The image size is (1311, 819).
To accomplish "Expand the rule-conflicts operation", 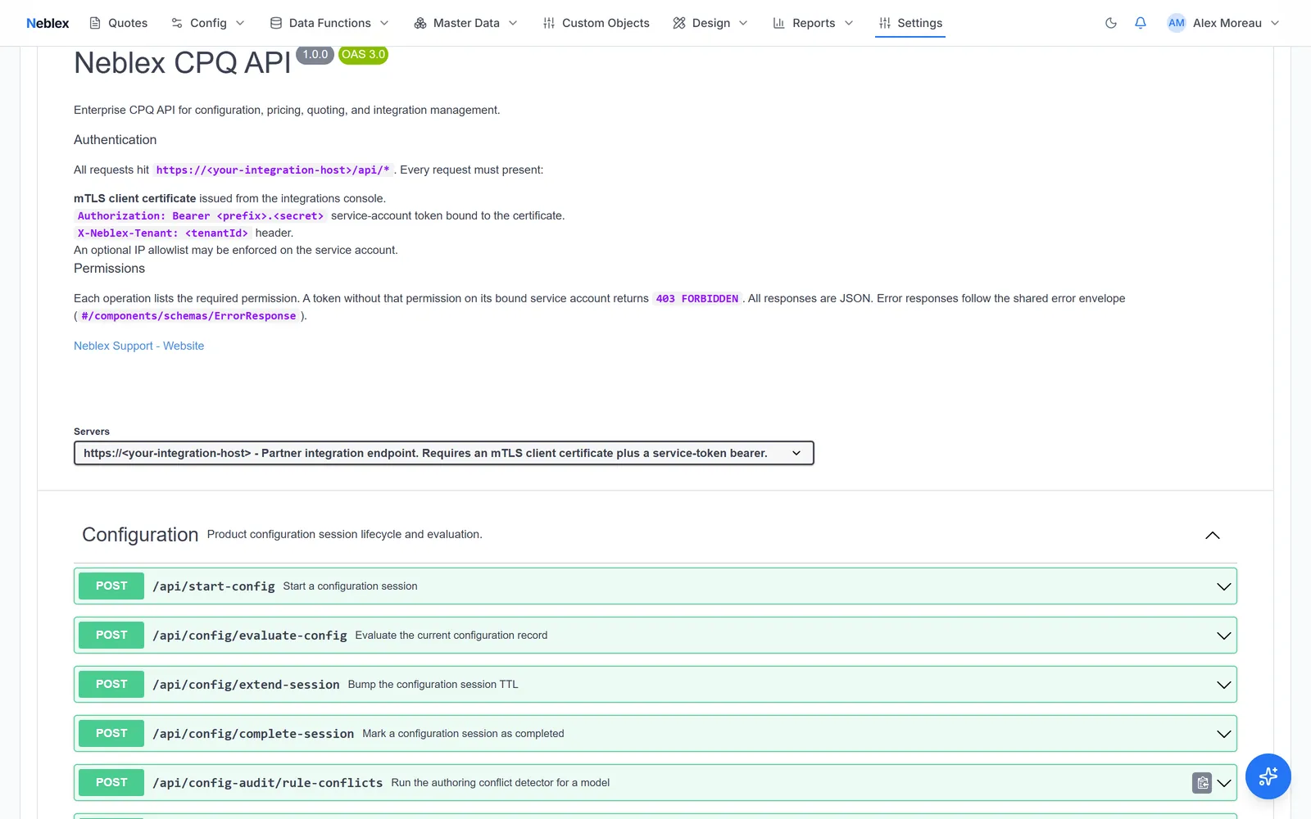I will (x=1224, y=783).
